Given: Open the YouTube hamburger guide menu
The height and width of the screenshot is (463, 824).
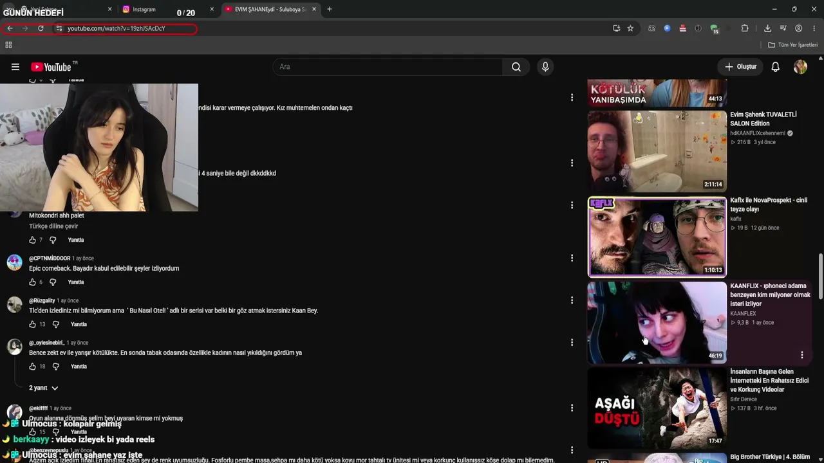Looking at the screenshot, I should [15, 67].
